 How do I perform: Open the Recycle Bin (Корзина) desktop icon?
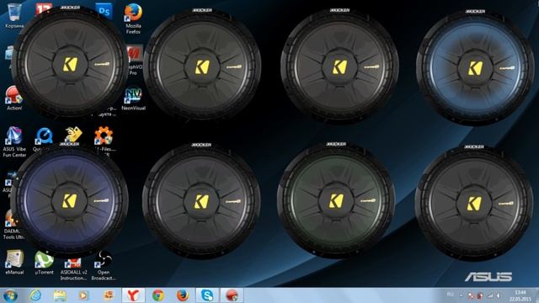tap(14, 15)
